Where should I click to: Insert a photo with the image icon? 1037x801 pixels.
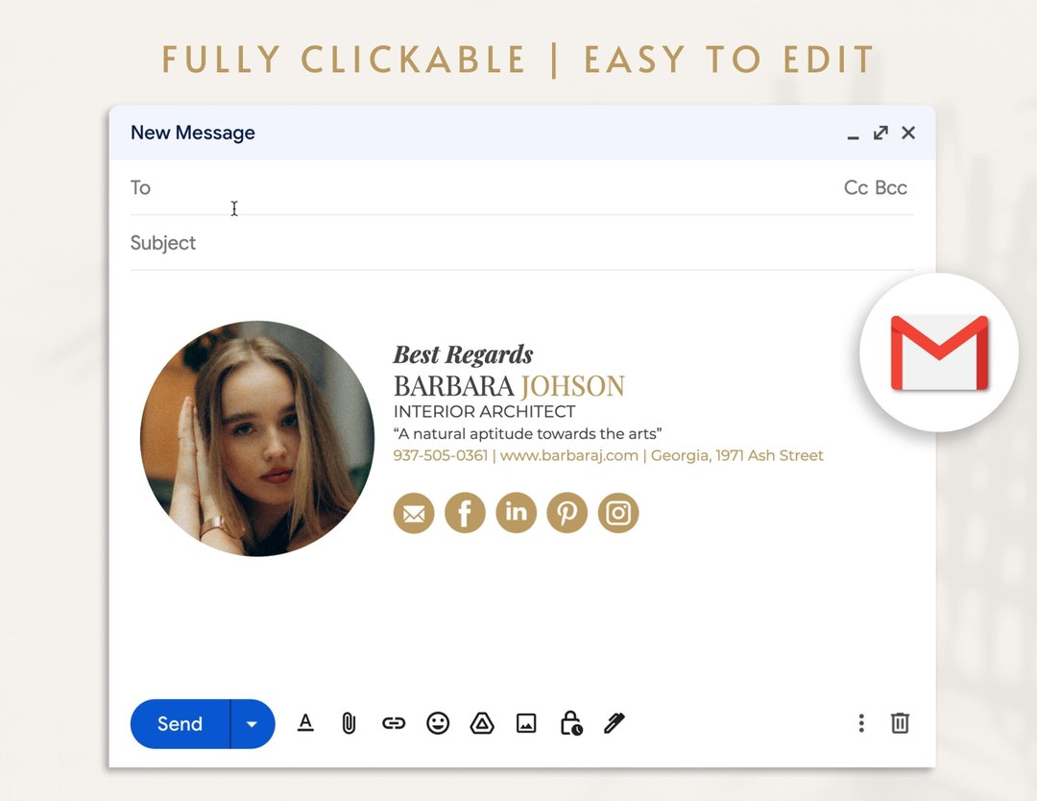(526, 723)
